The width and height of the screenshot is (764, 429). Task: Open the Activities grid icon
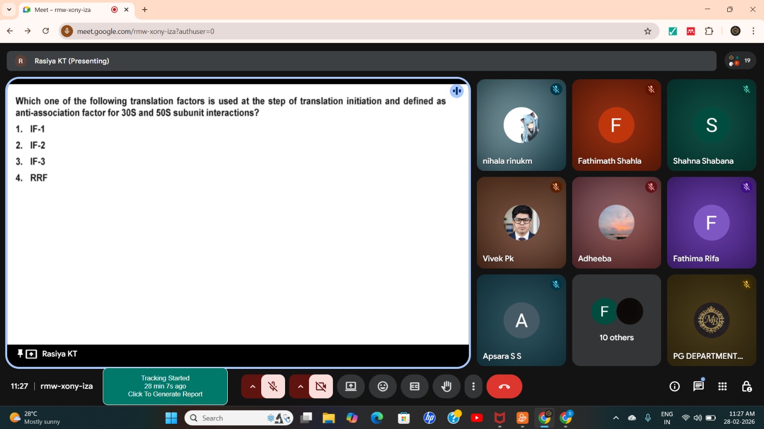pos(722,387)
